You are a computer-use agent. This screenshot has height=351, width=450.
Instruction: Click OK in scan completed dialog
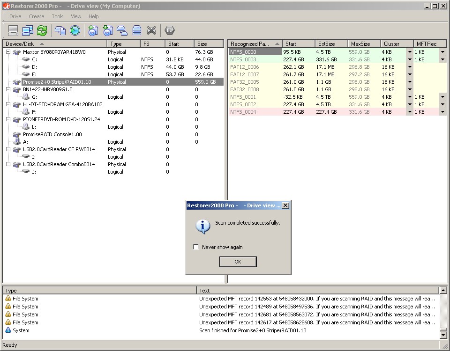[238, 262]
